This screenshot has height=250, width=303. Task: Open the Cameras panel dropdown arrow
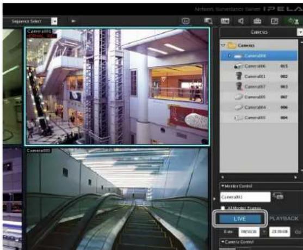[300, 32]
